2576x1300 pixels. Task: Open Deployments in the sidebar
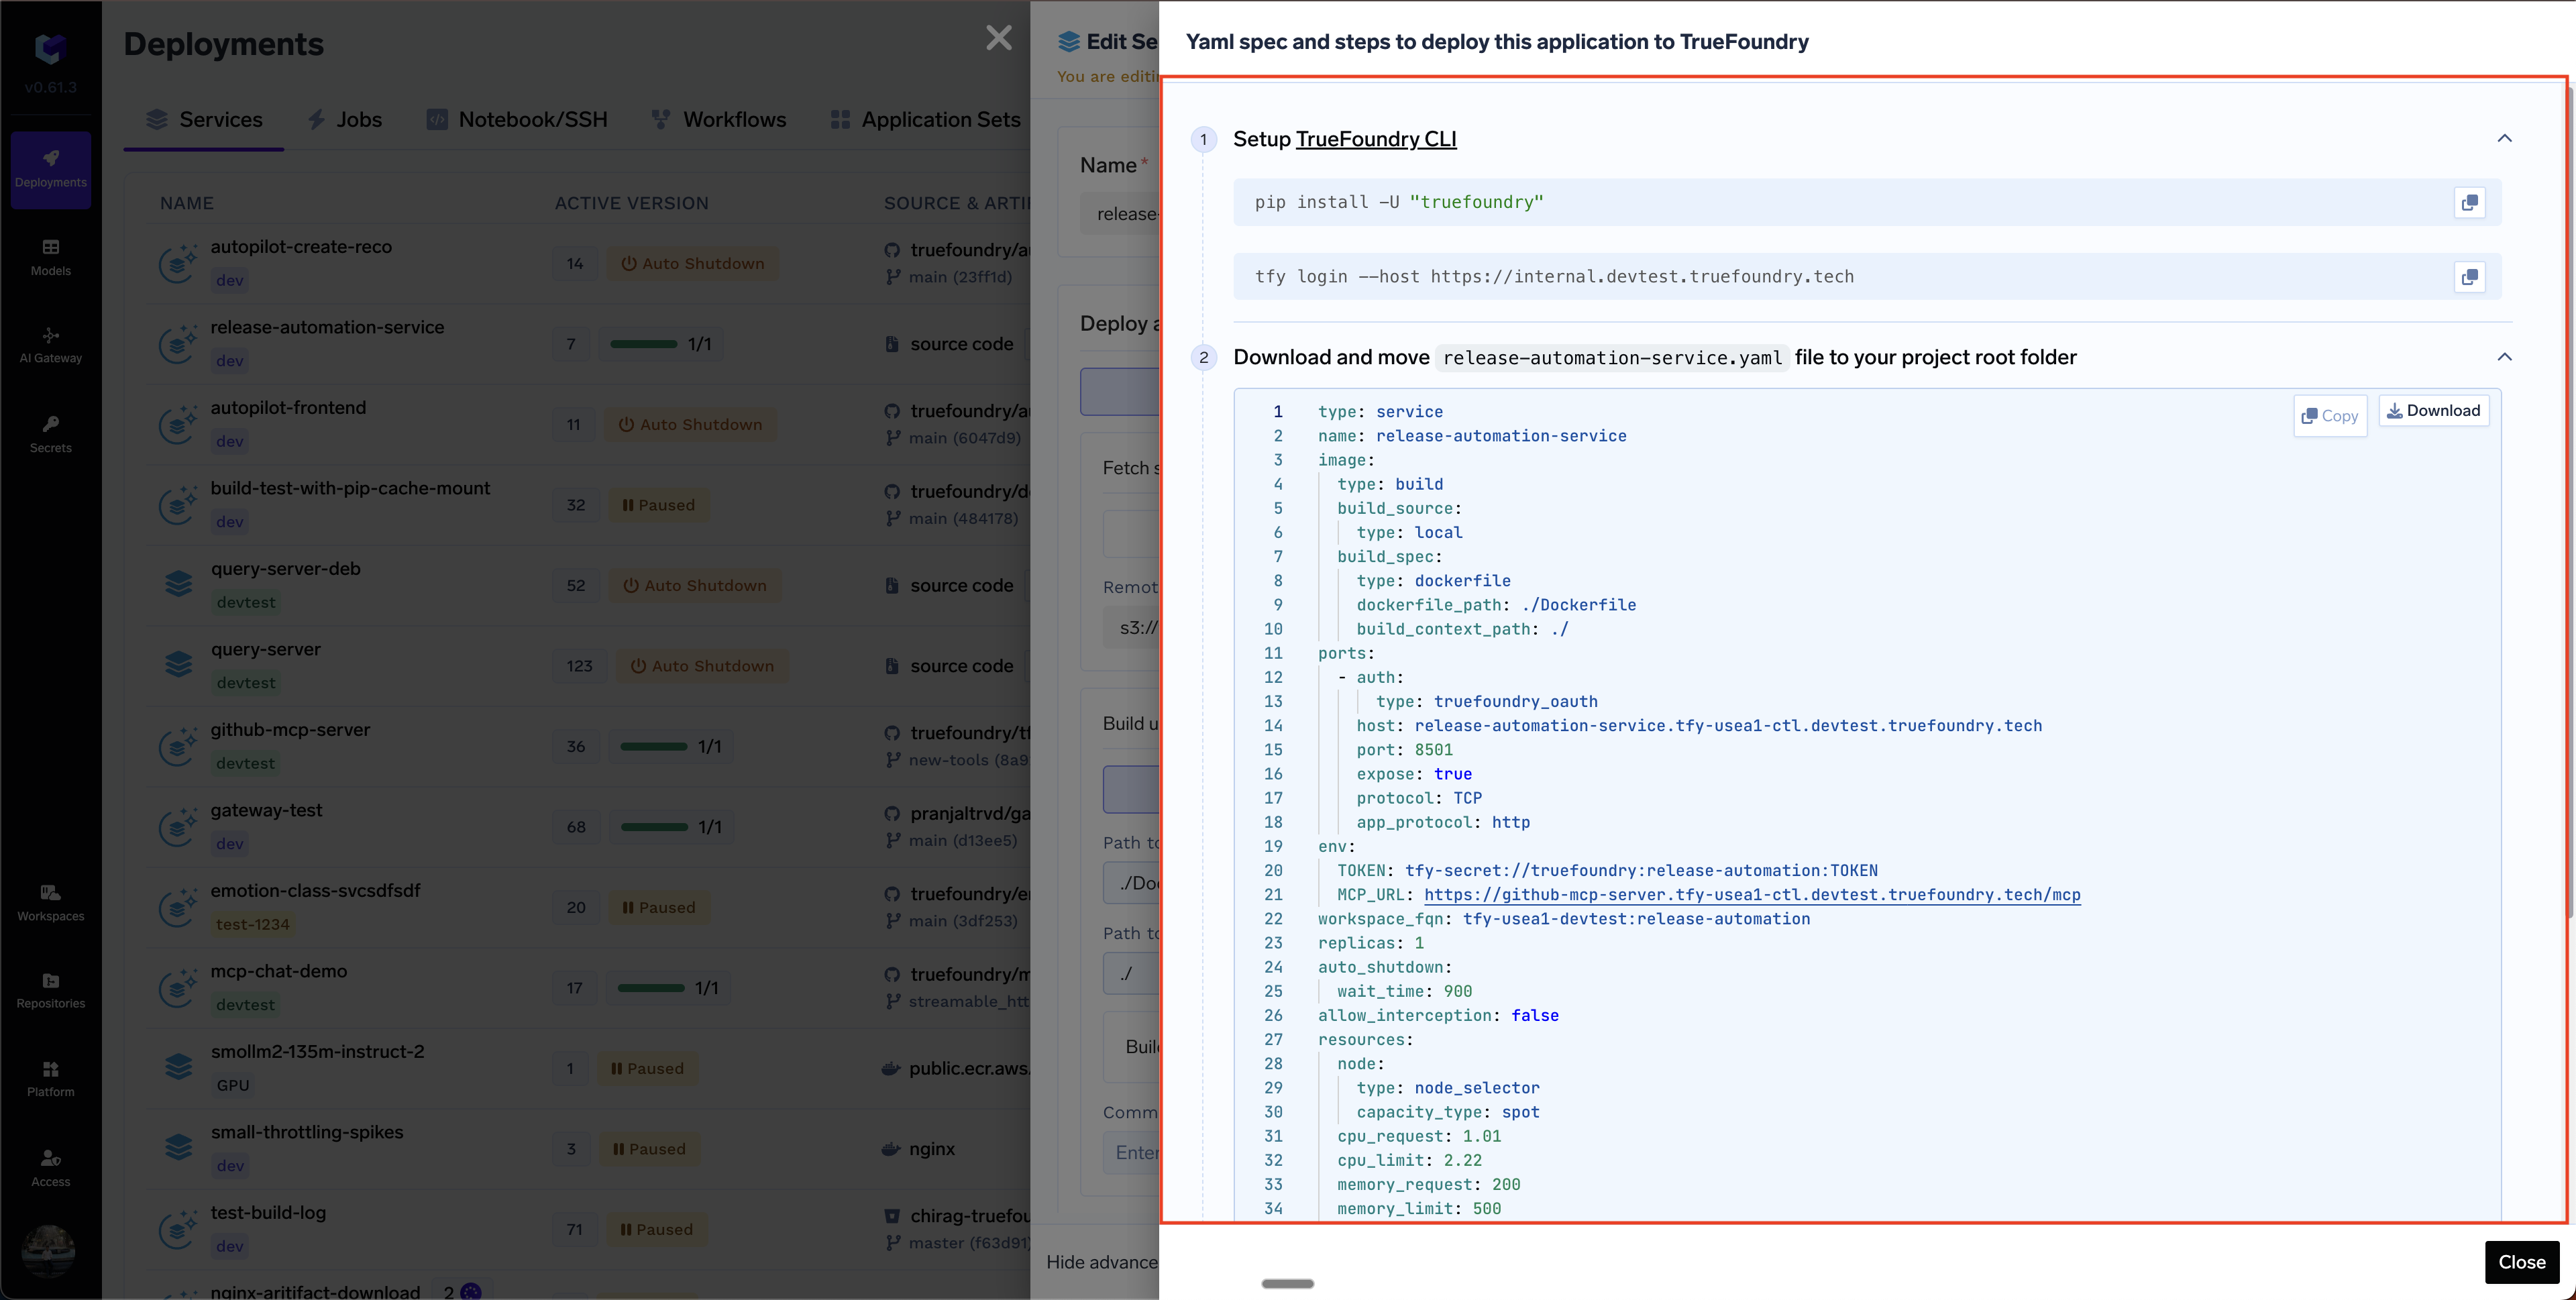pyautogui.click(x=51, y=169)
